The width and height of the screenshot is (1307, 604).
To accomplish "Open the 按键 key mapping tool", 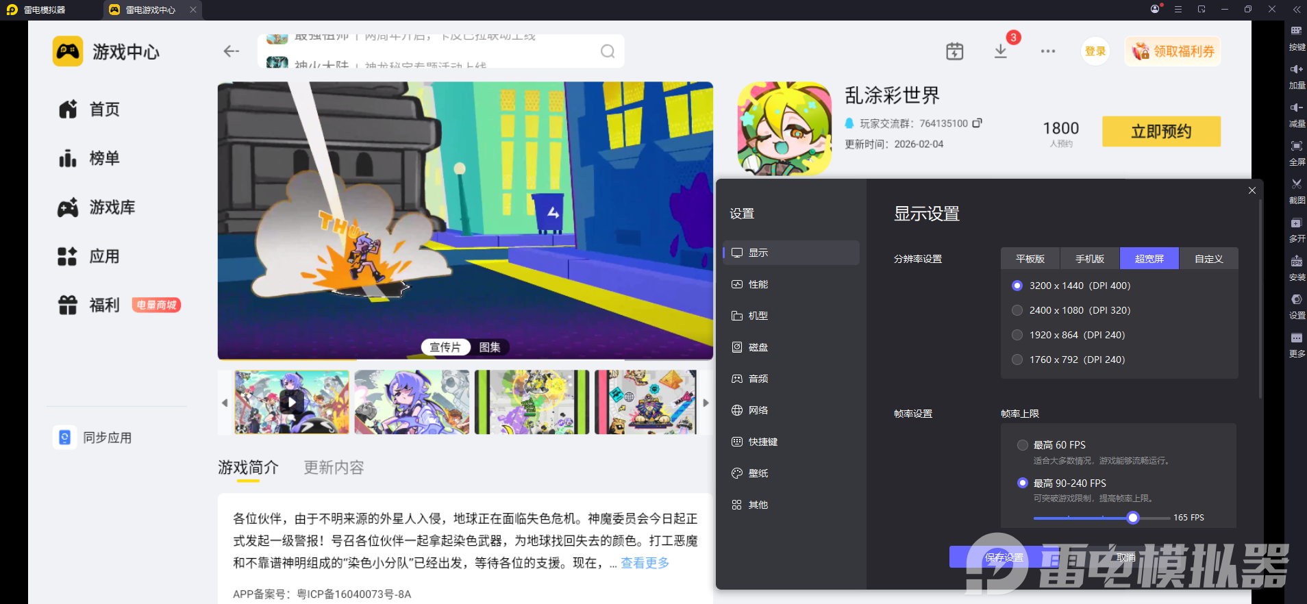I will point(1297,38).
